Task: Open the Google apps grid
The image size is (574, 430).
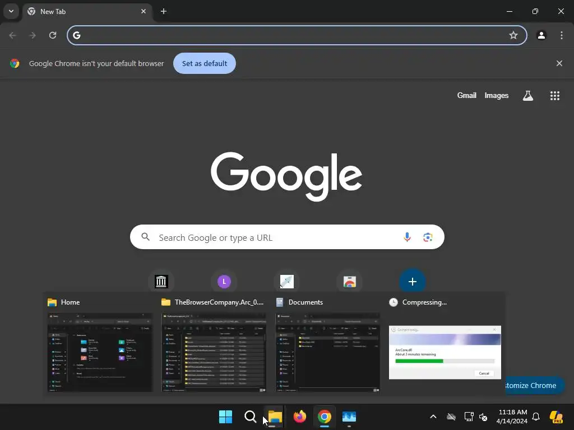Action: point(555,95)
